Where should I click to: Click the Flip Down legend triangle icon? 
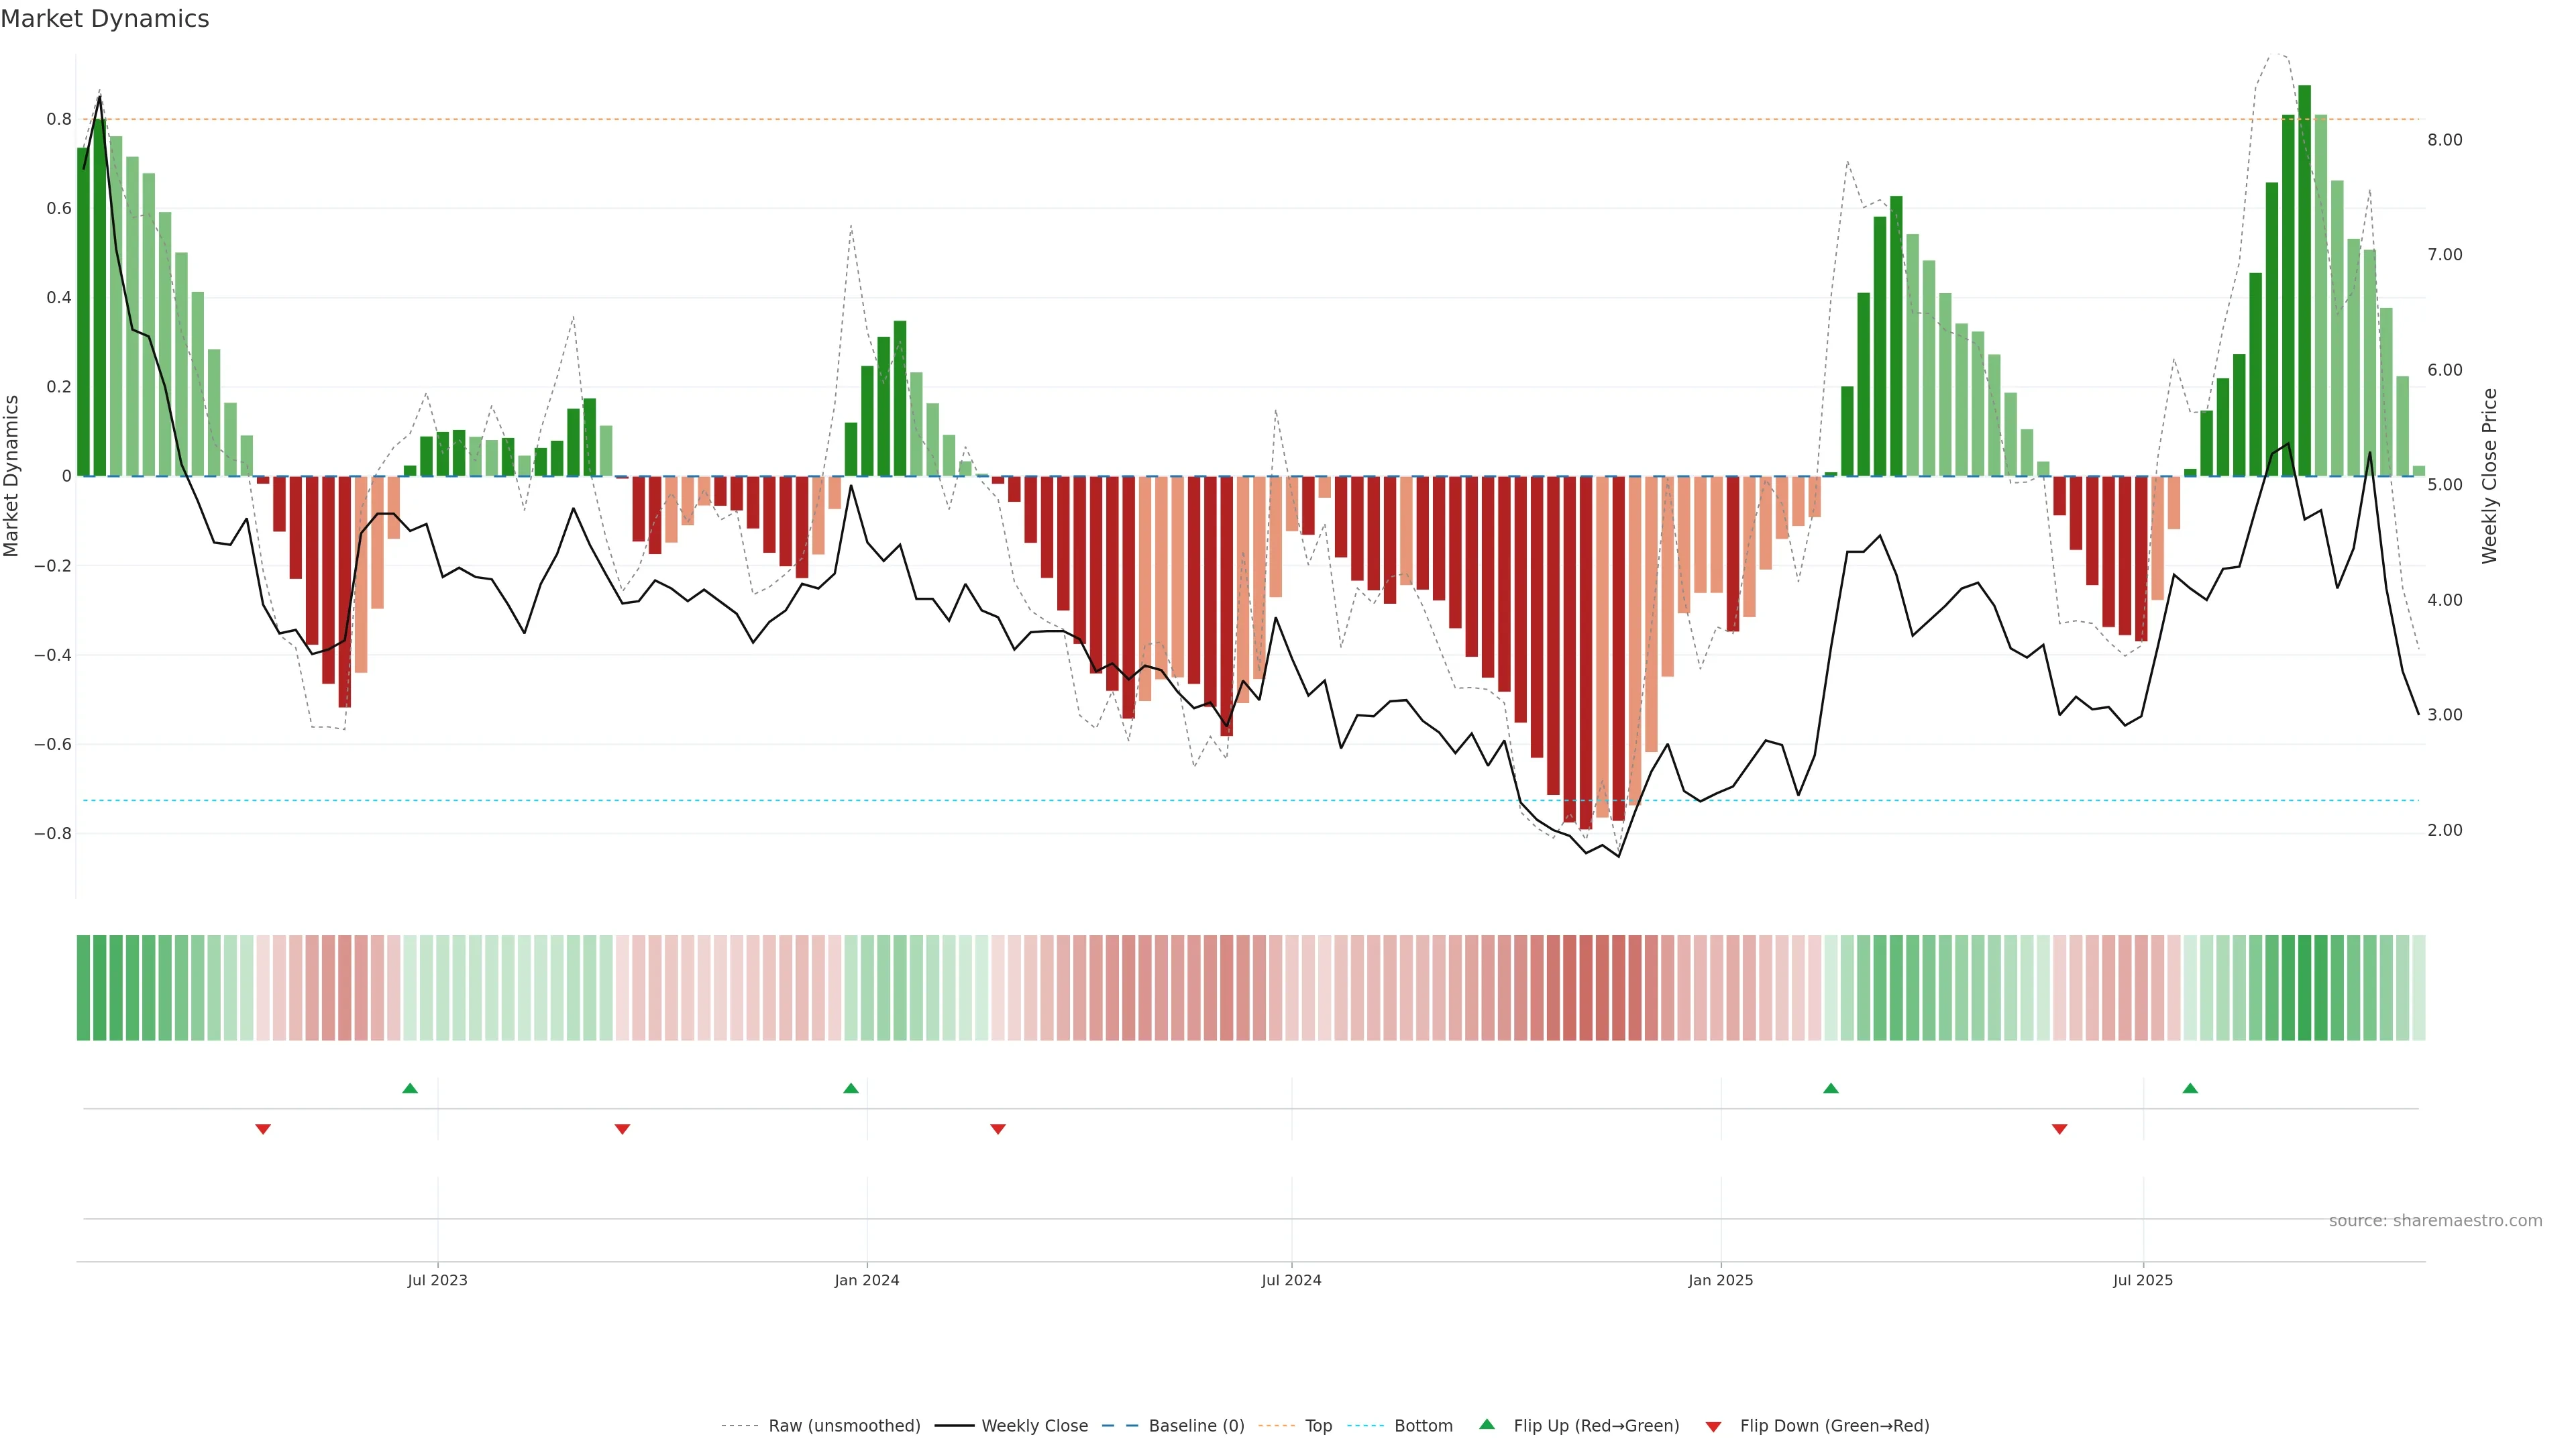(x=1713, y=1427)
